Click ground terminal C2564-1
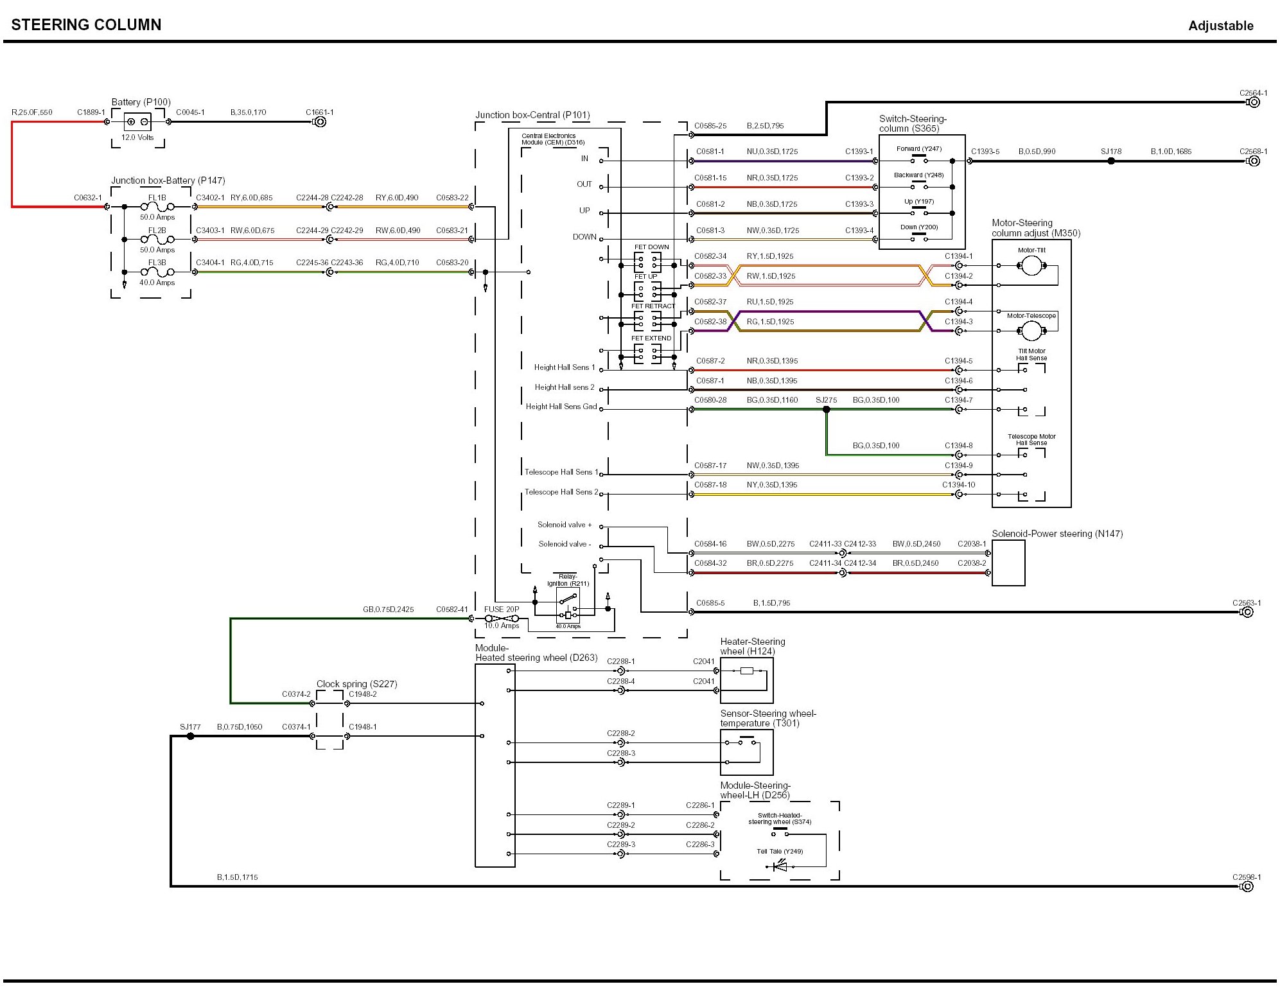Screen dimensions: 1280x991 coord(1253,103)
